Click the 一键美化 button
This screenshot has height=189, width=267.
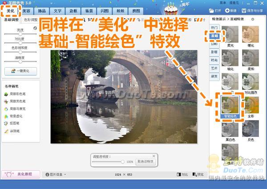(x=20, y=71)
